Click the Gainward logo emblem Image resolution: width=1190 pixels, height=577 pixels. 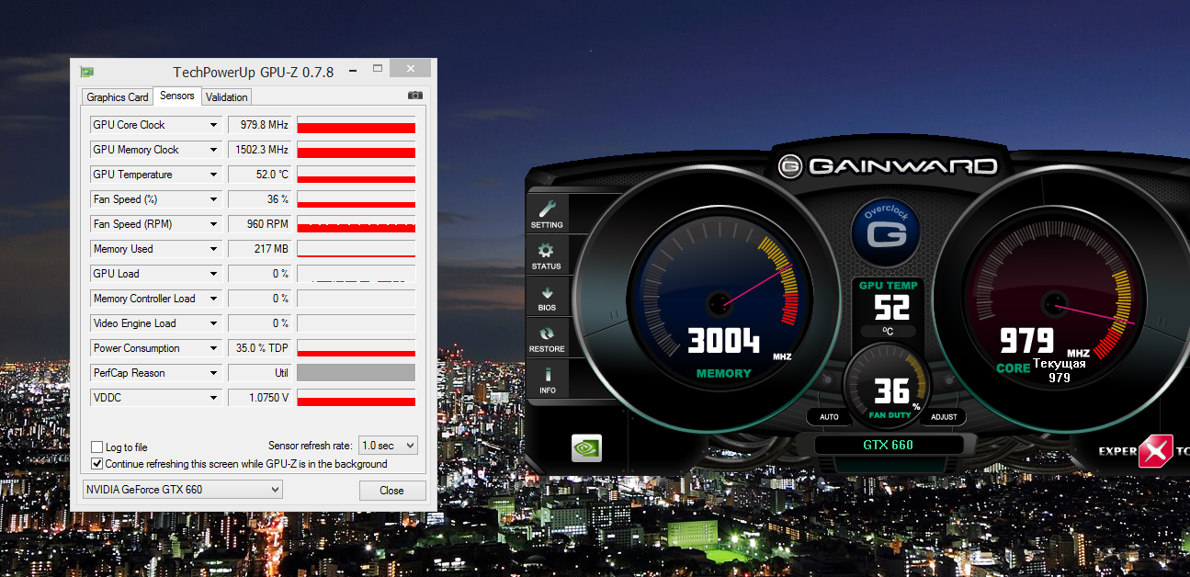[790, 166]
